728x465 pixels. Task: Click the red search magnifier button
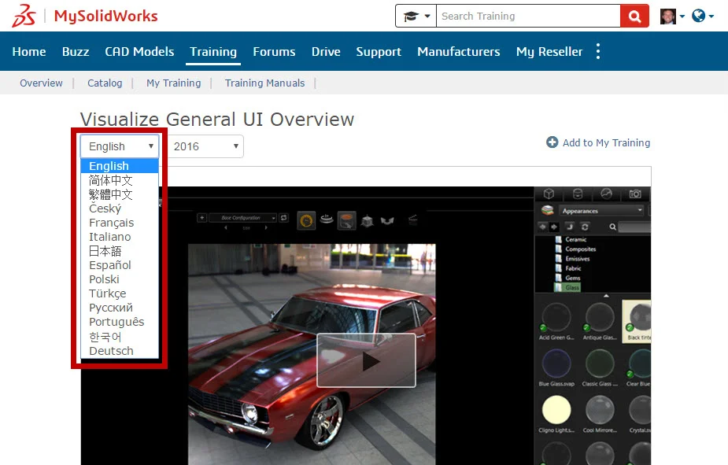[x=634, y=16]
